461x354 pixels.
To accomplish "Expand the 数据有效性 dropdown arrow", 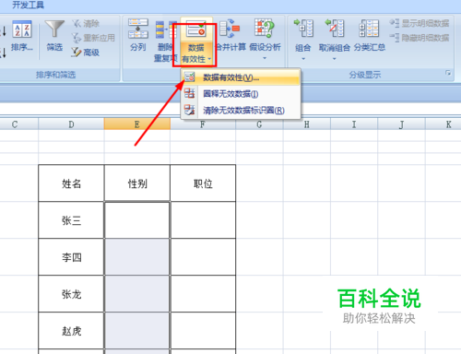I will (x=209, y=59).
